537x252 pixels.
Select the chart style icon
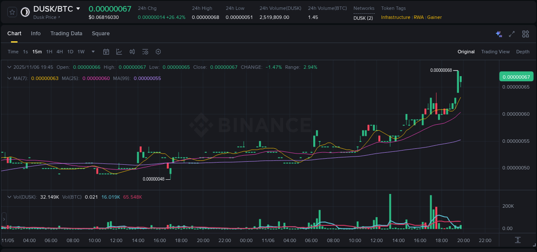click(119, 52)
